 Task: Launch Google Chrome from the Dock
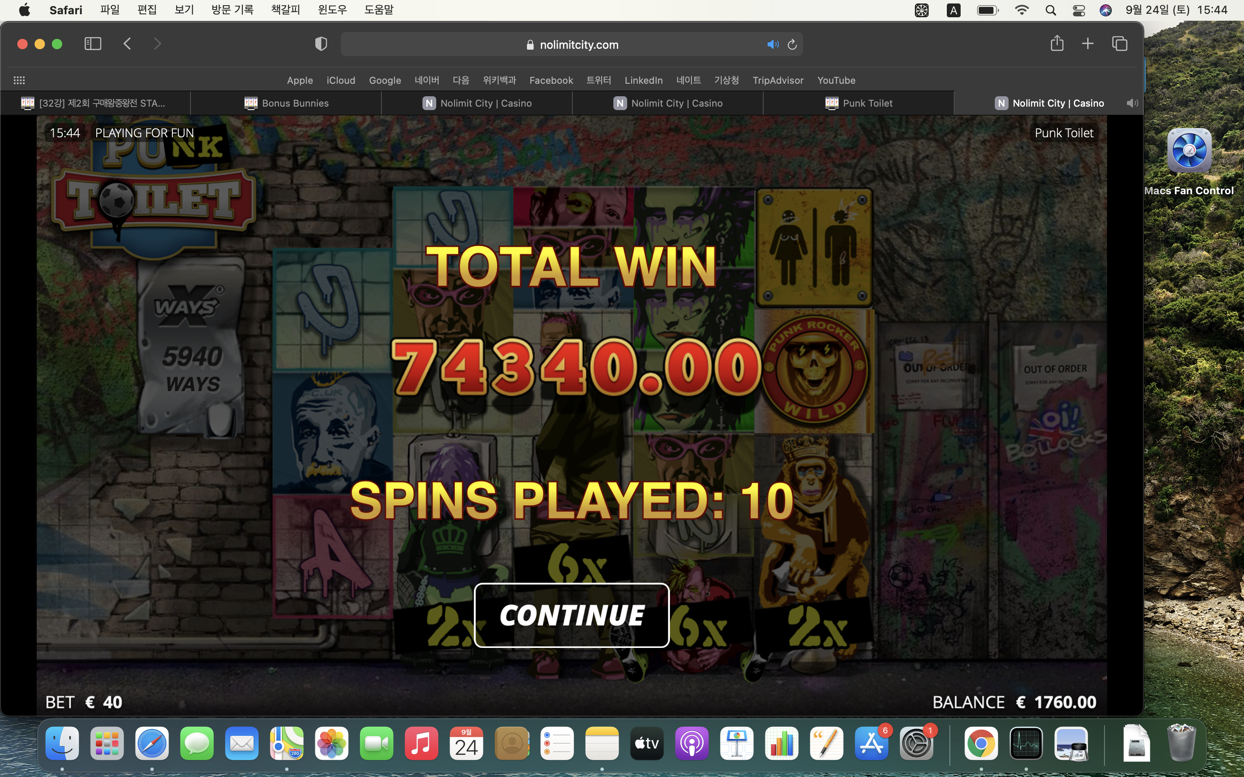click(980, 743)
